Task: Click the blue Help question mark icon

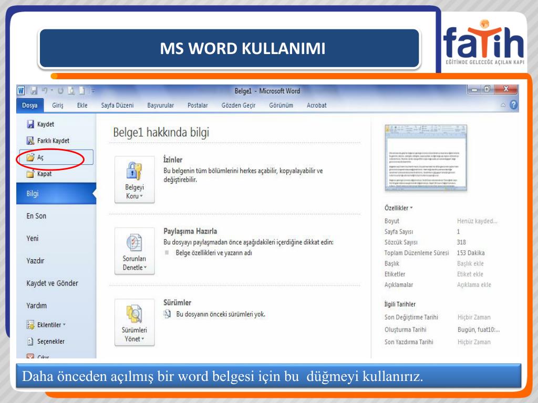Action: [x=513, y=104]
